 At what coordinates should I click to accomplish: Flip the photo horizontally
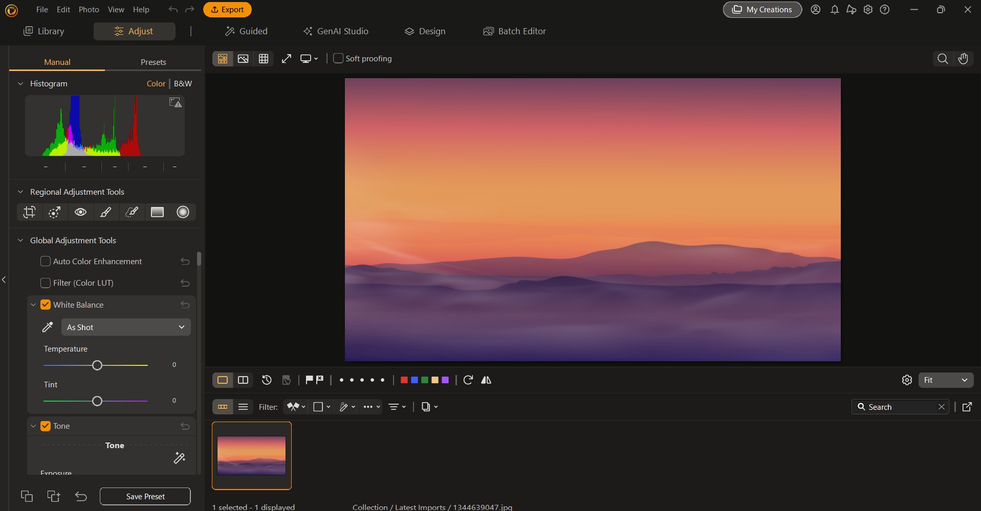486,380
